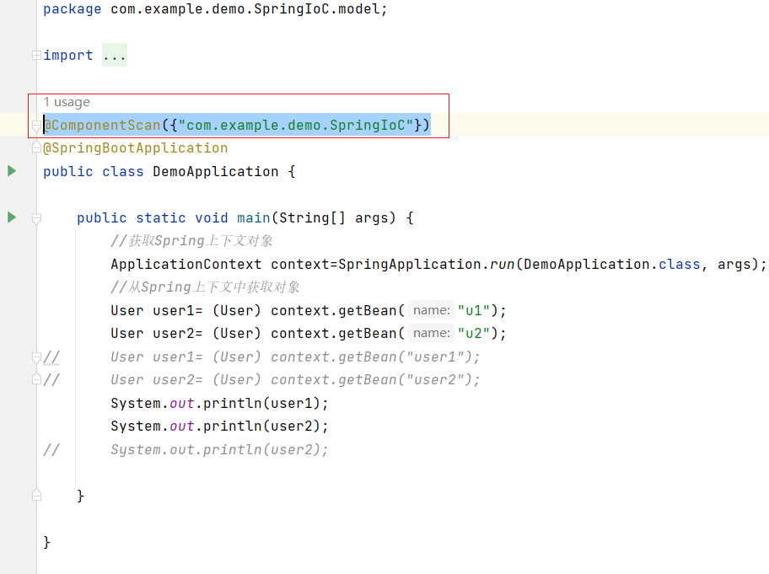769x574 pixels.
Task: Click System.out.println(user1) statement
Action: tap(220, 404)
